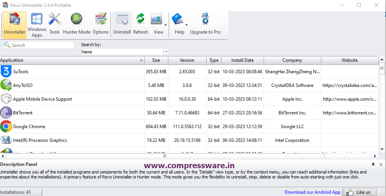Screen dimensions: 386x196
Task: Open the Uninstaller toolbar section
Action: click(15, 25)
